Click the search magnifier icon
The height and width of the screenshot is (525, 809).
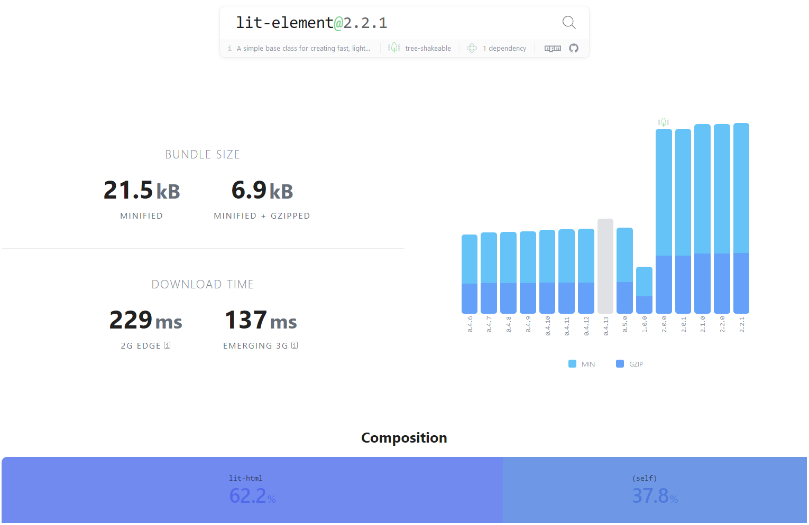click(x=569, y=22)
